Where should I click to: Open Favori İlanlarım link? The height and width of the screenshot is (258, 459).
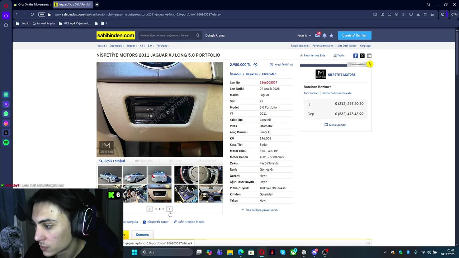[x=299, y=46]
